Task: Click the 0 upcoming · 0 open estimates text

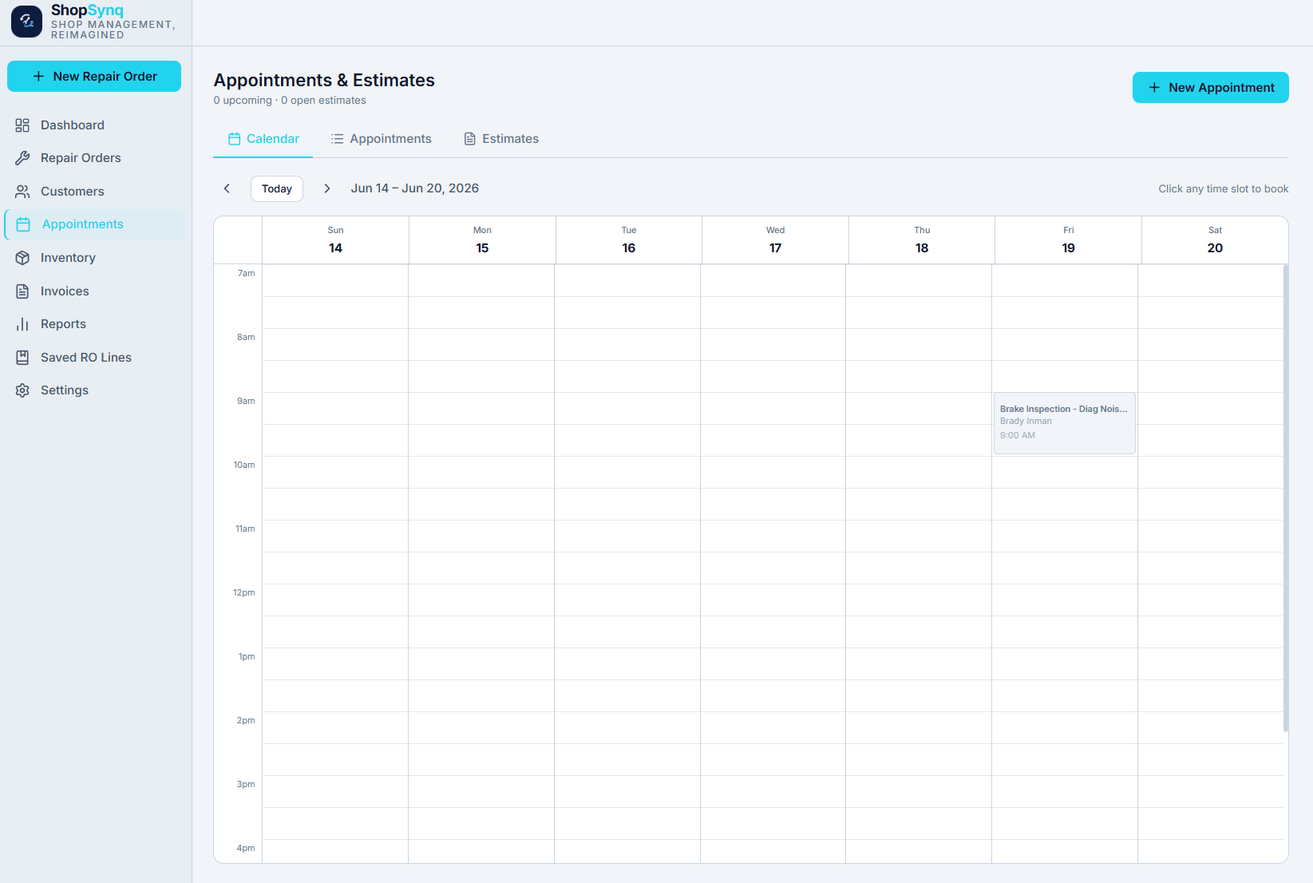Action: (x=290, y=101)
